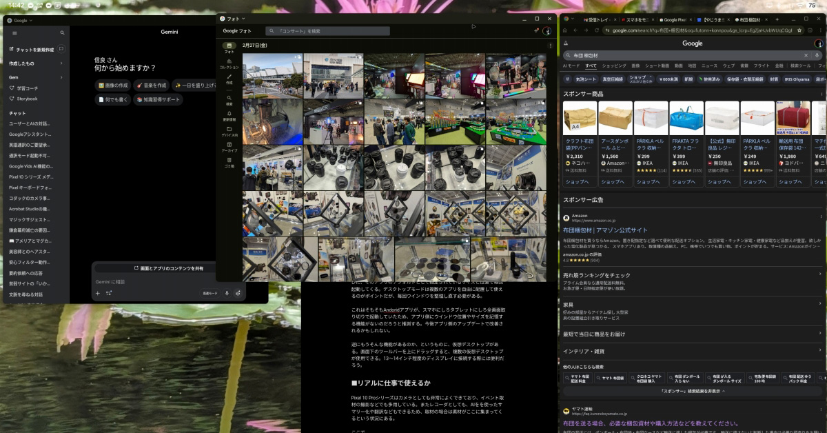827x433 pixels.
Task: Open コレクション in Google Photos sidebar
Action: click(x=229, y=63)
